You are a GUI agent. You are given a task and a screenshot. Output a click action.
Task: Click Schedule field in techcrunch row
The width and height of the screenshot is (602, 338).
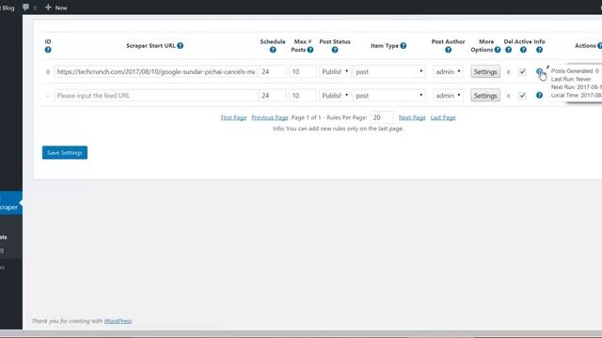point(273,71)
